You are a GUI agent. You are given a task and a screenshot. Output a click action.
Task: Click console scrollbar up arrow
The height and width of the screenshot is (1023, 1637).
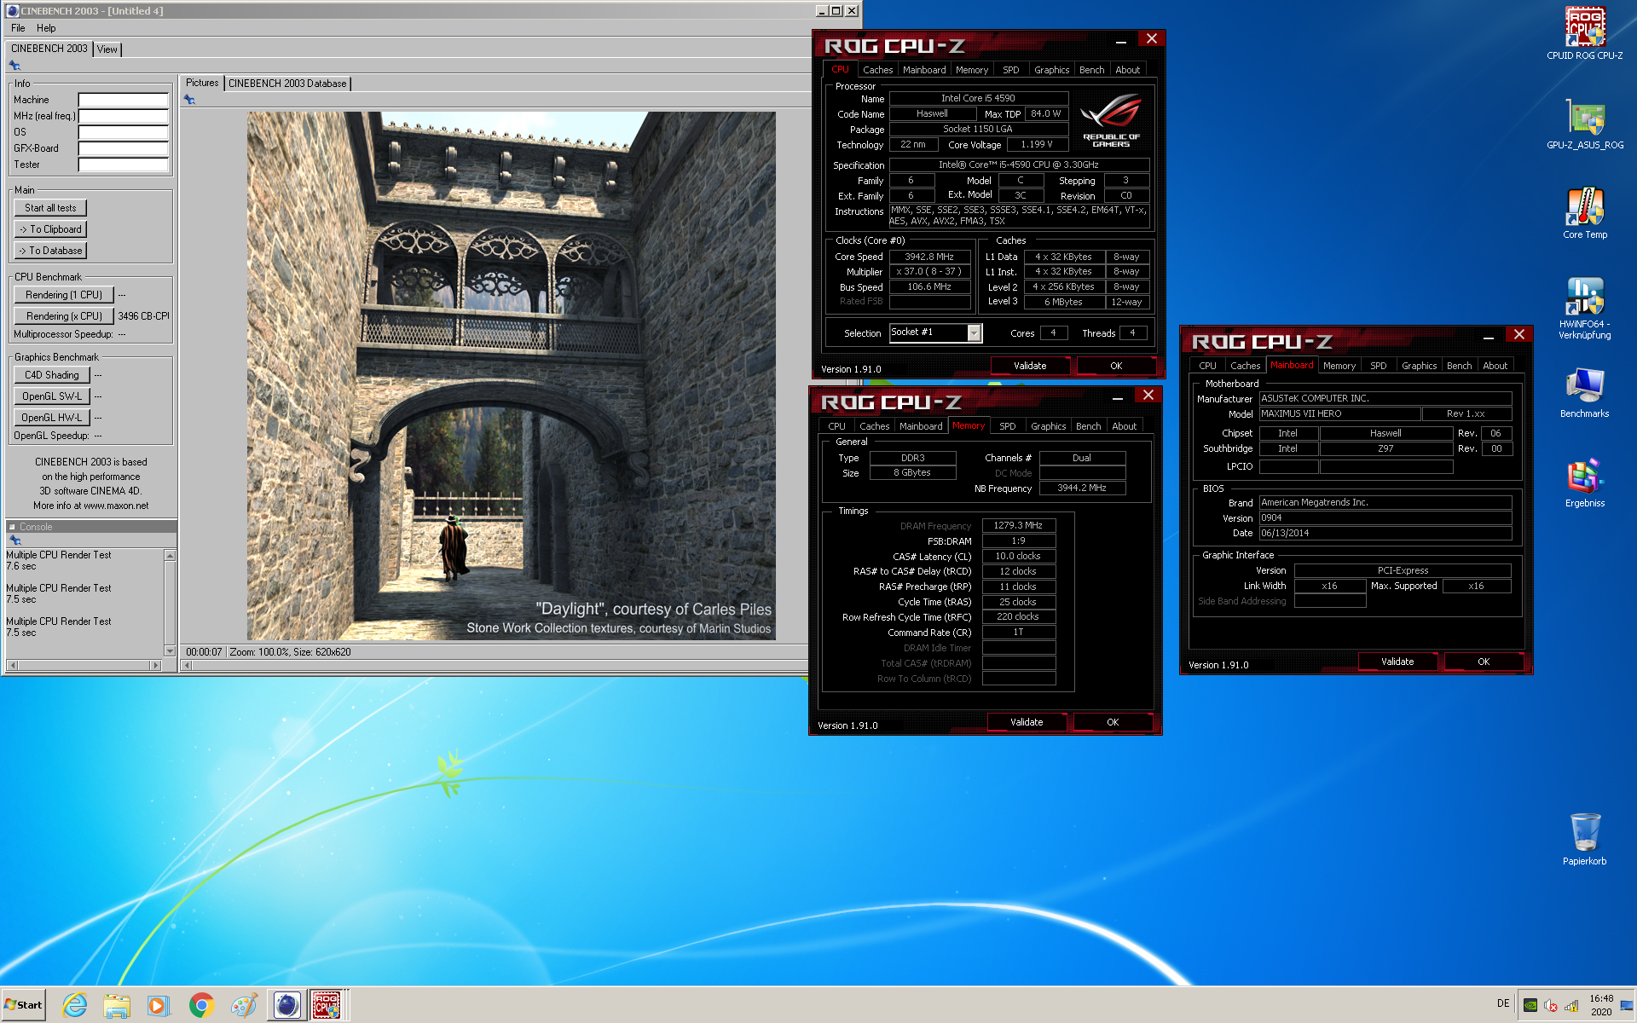170,556
